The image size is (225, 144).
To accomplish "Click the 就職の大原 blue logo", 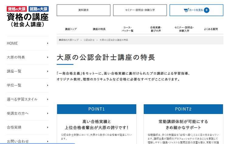I will 39,9.
